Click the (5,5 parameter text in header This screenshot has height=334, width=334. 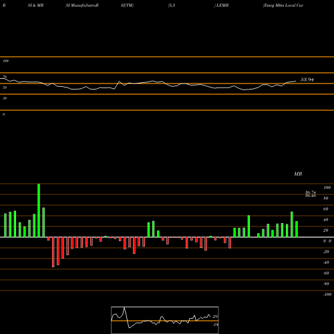pos(172,5)
